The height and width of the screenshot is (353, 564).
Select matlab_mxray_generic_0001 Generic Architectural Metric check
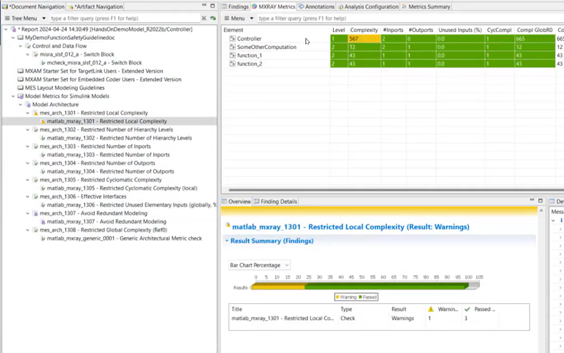124,239
